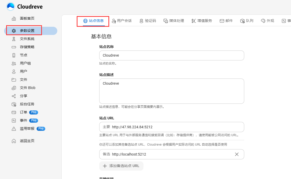Viewport: 291px width, 179px height.
Task: Open 用户组 management
Action: [31, 63]
